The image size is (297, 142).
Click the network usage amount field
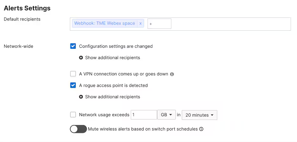tap(144, 115)
